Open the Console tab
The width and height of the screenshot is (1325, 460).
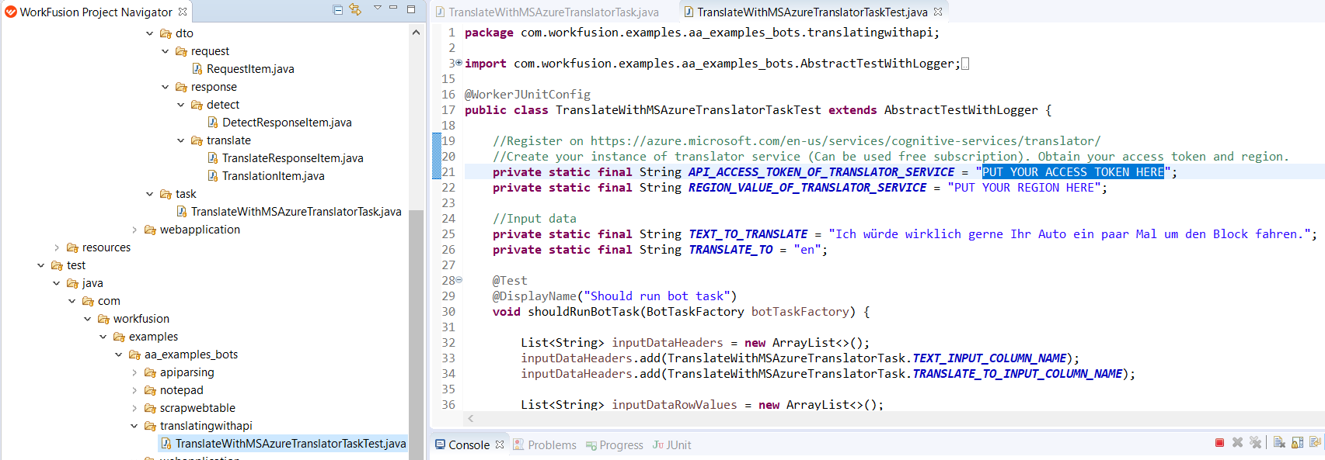coord(469,444)
